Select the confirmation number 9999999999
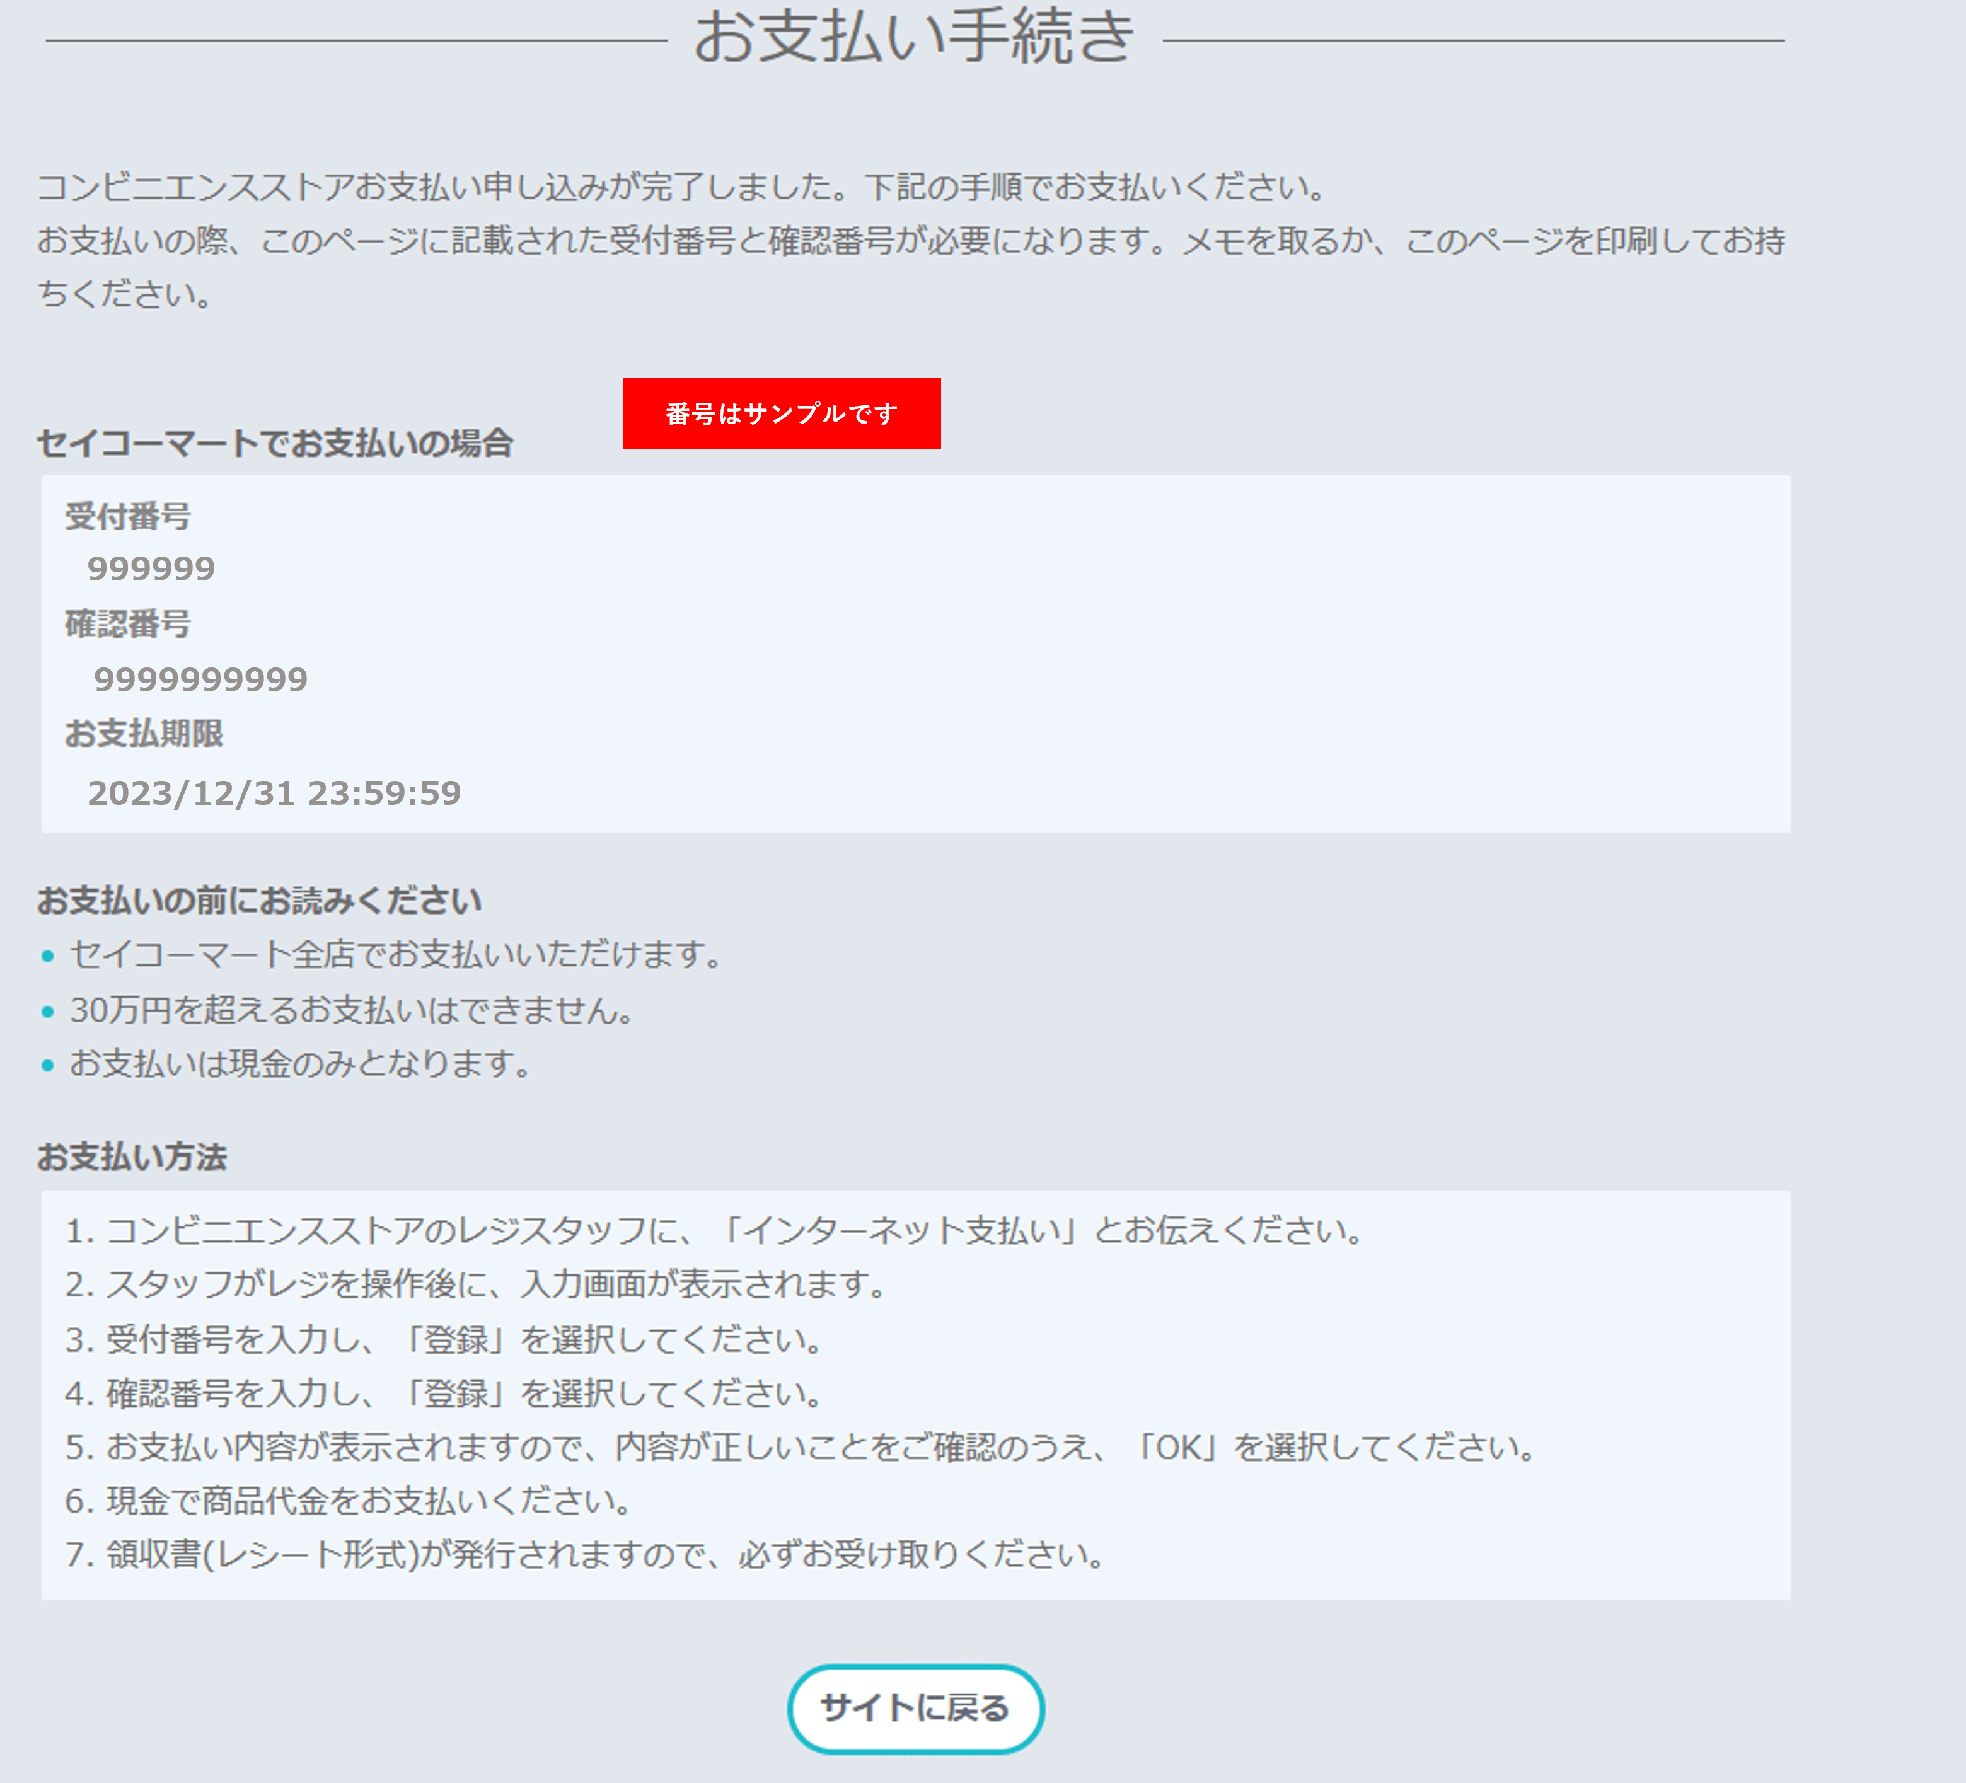Image resolution: width=1966 pixels, height=1783 pixels. (x=201, y=679)
